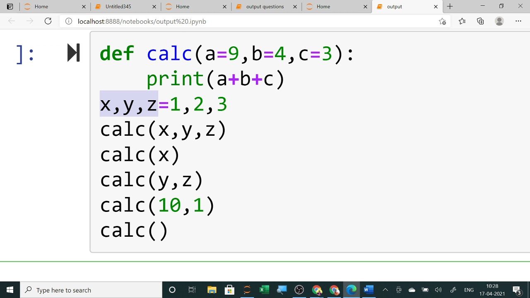Image resolution: width=530 pixels, height=298 pixels.
Task: Open a new browser tab
Action: tap(450, 7)
